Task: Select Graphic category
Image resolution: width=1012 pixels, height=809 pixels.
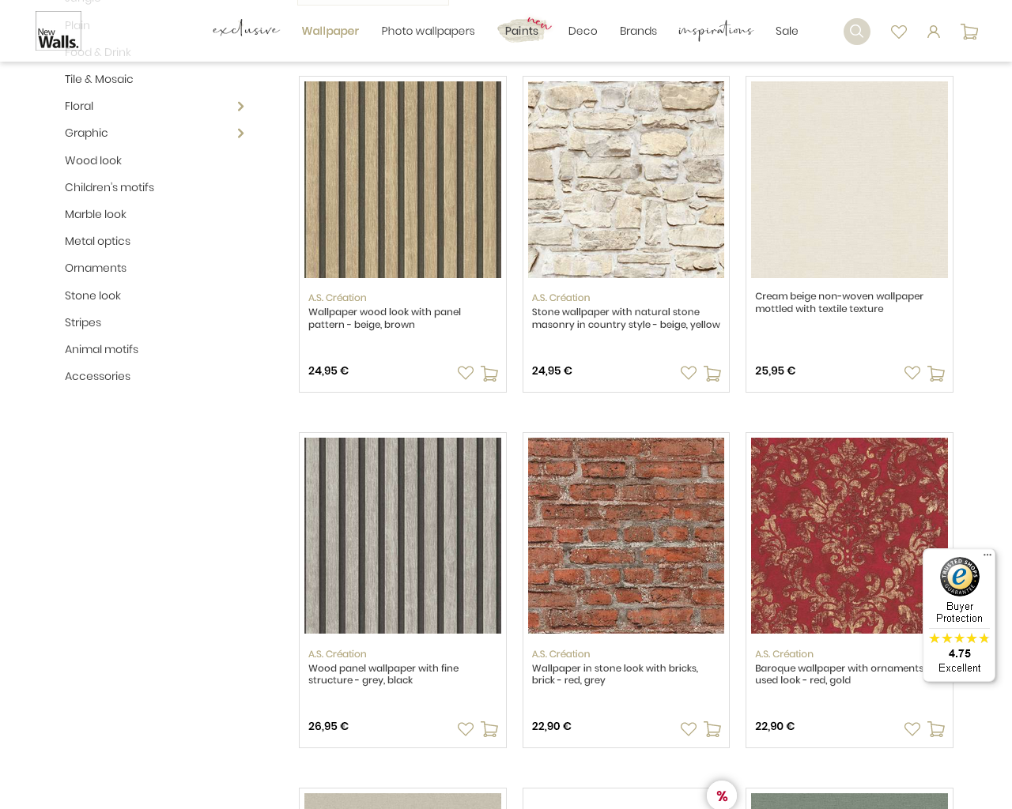Action: coord(86,133)
